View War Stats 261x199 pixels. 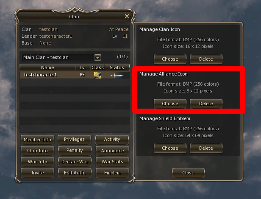[112, 162]
